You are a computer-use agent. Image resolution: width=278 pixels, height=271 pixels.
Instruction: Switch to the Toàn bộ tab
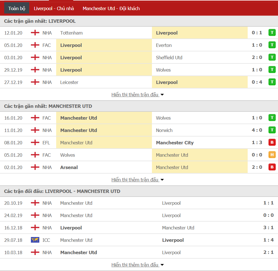17,8
